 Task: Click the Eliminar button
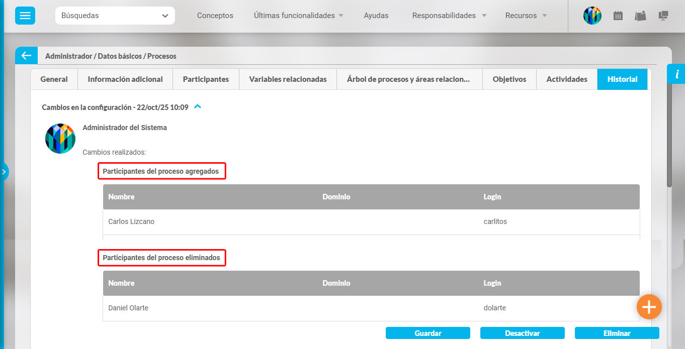coord(616,333)
